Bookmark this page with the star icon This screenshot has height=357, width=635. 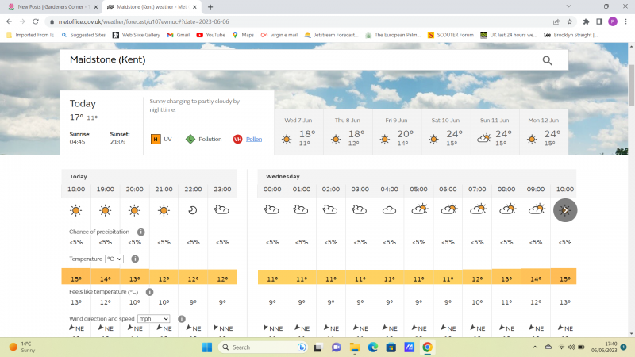click(570, 22)
